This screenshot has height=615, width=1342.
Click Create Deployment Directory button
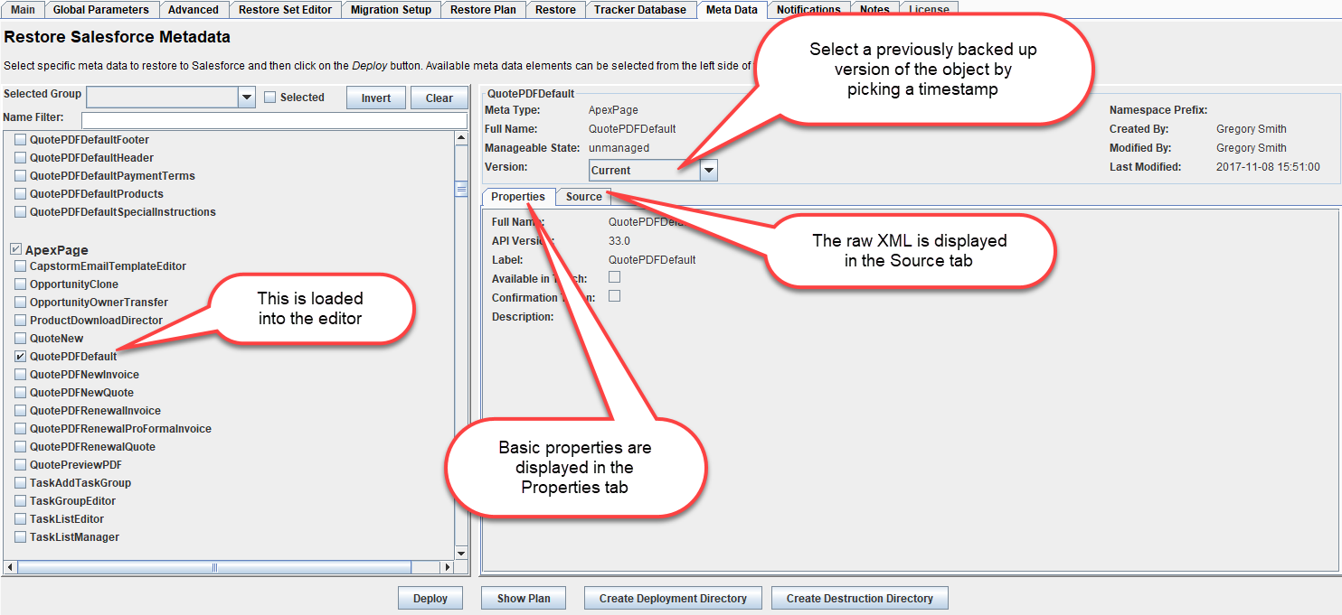(x=673, y=598)
